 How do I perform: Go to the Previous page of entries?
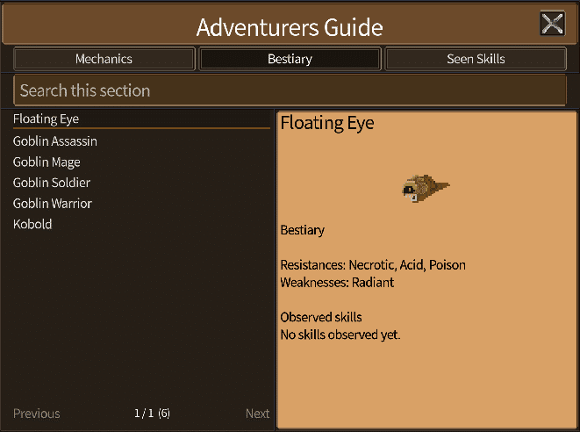pos(37,414)
